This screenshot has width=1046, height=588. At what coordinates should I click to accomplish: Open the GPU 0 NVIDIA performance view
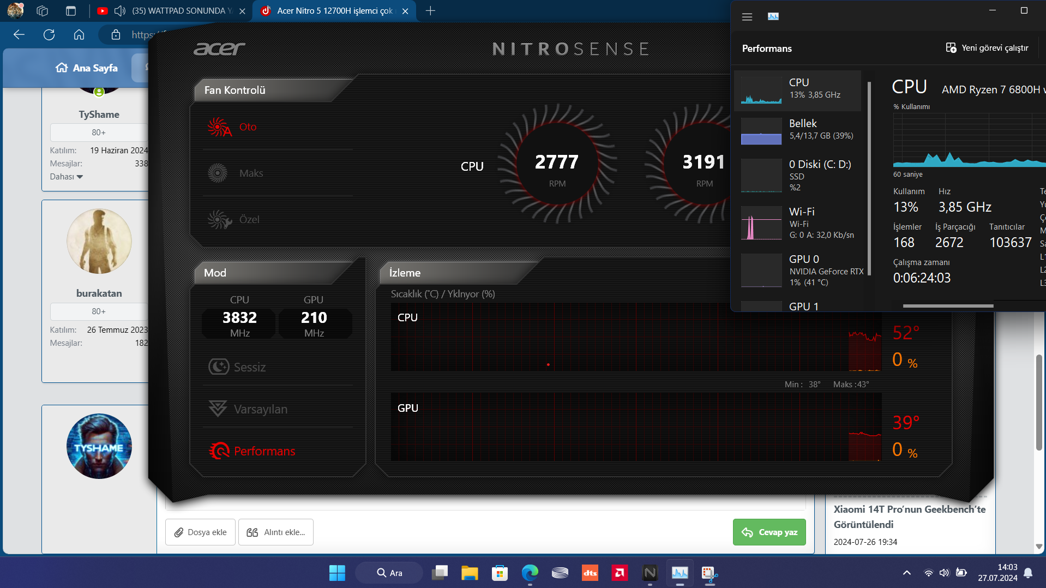tap(797, 270)
